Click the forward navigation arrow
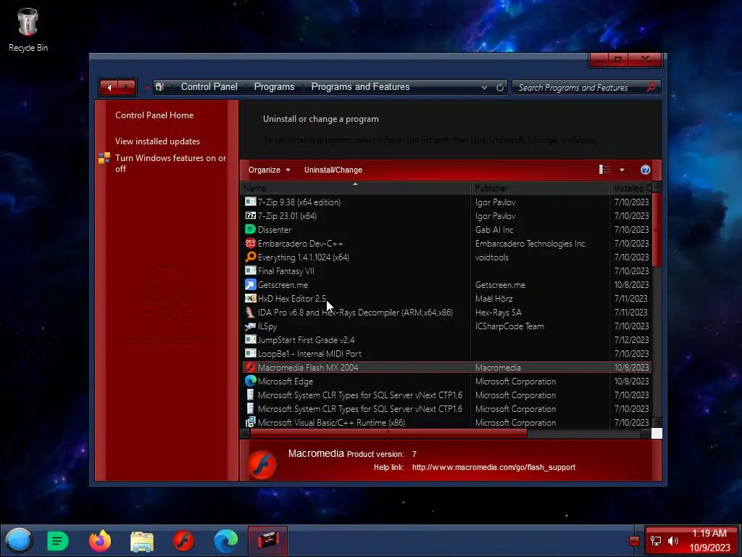742x557 pixels. 126,87
